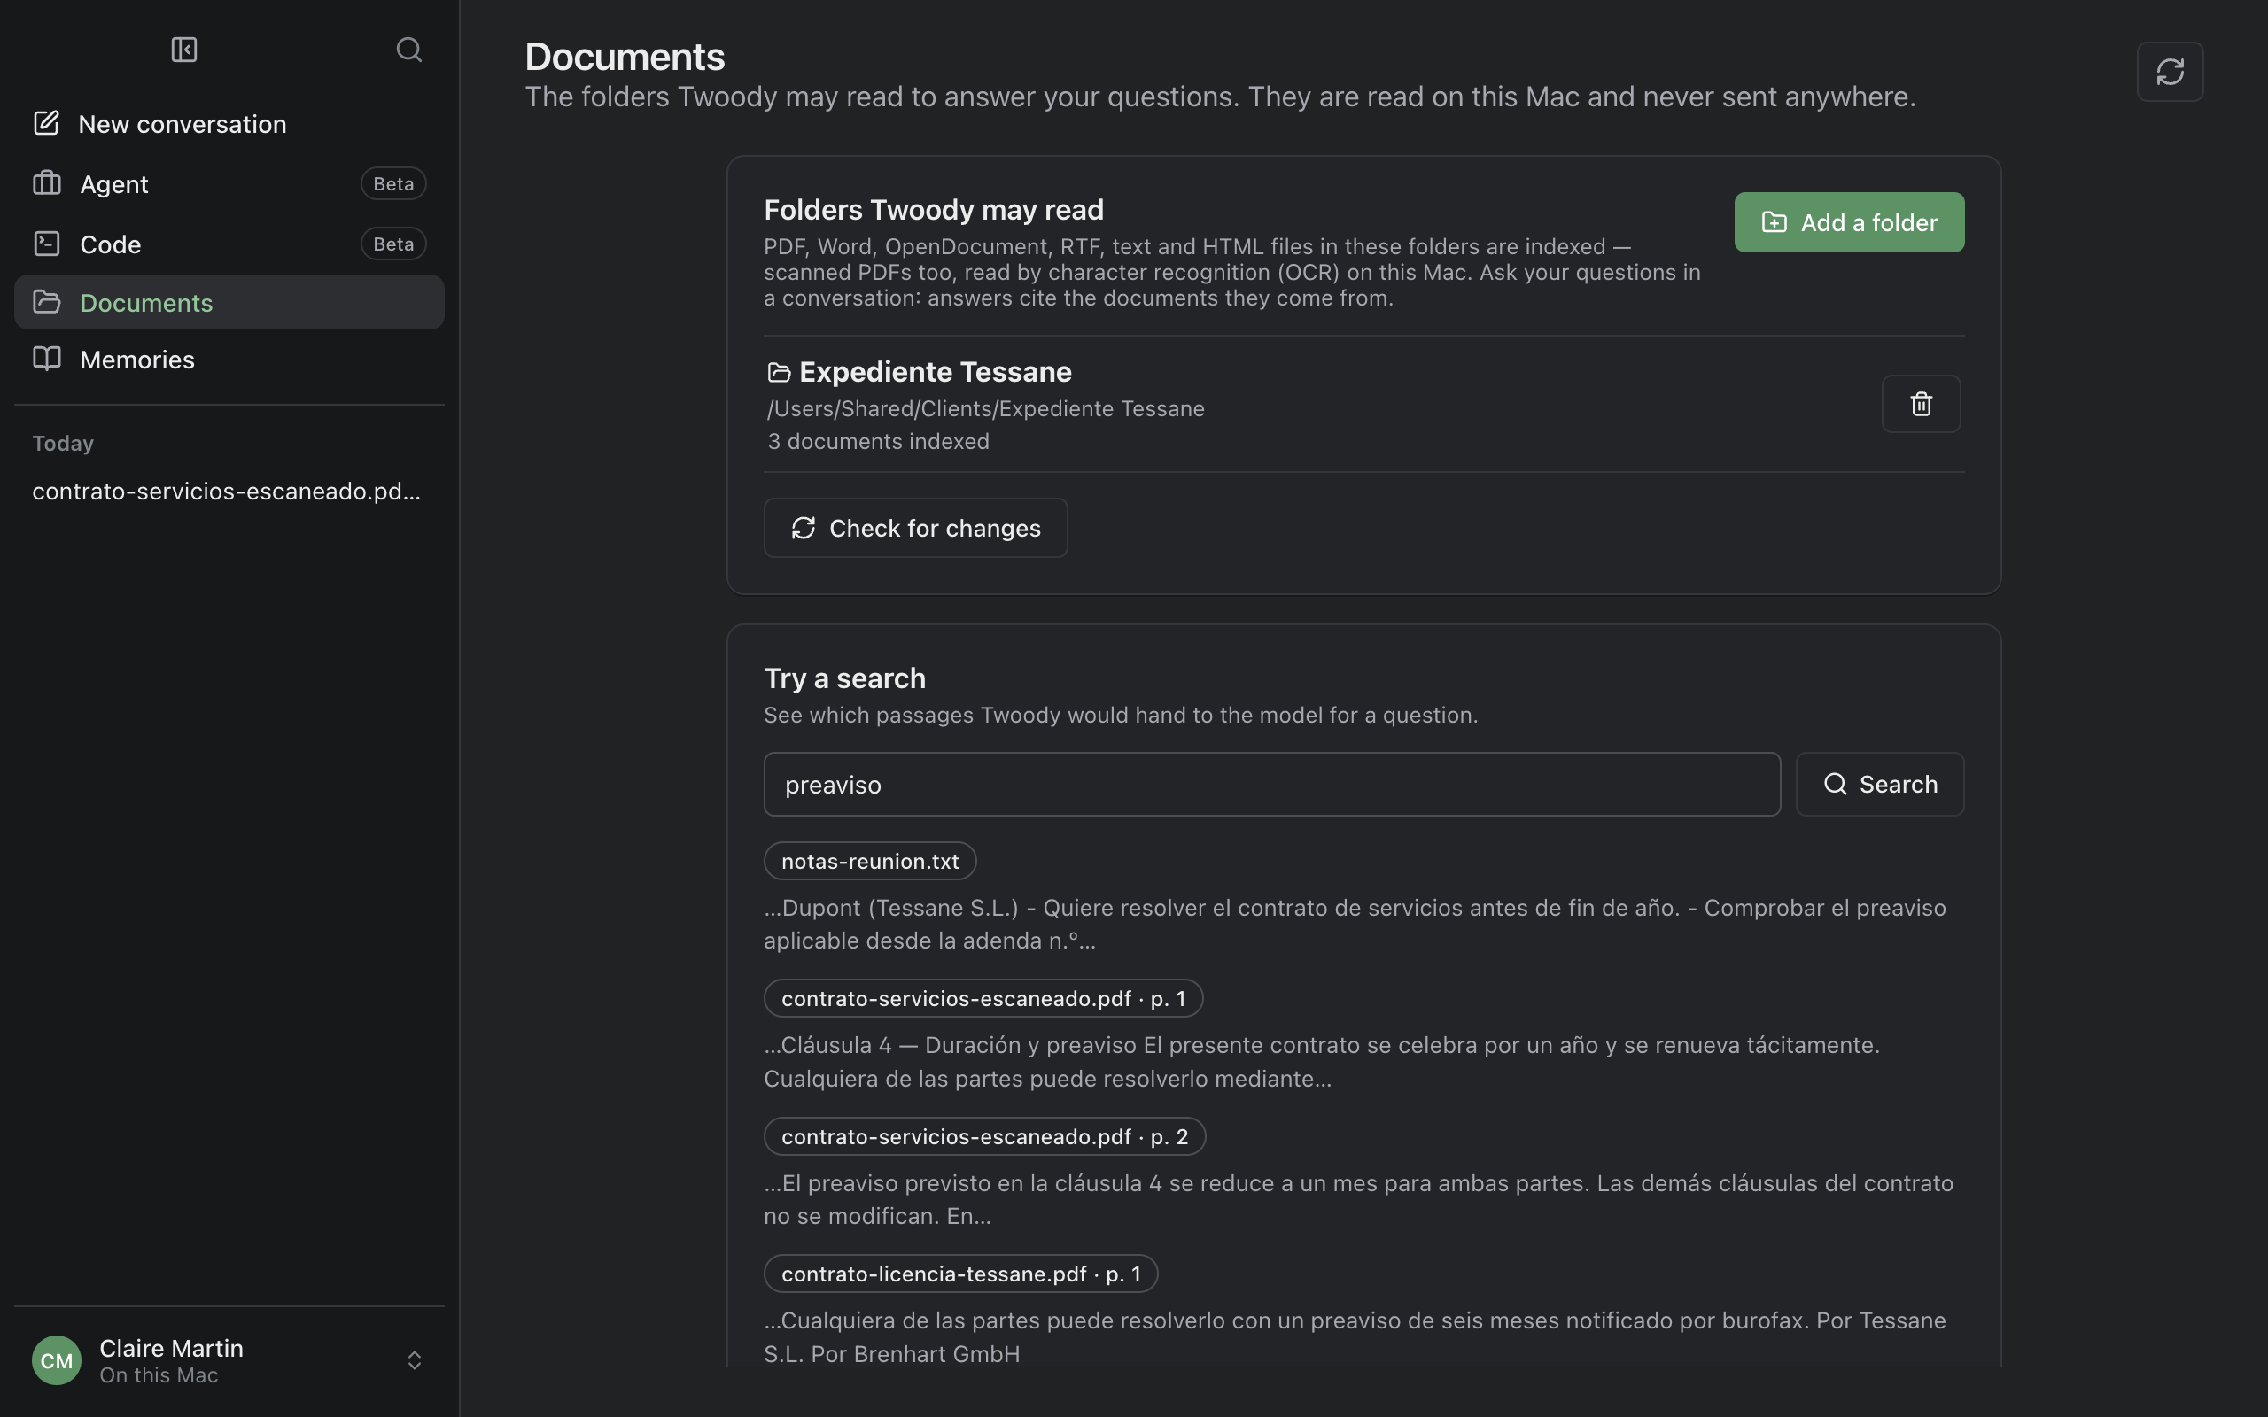Open today's contrato-servicios-escaneado.pd... conversation
This screenshot has height=1417, width=2268.
click(227, 491)
